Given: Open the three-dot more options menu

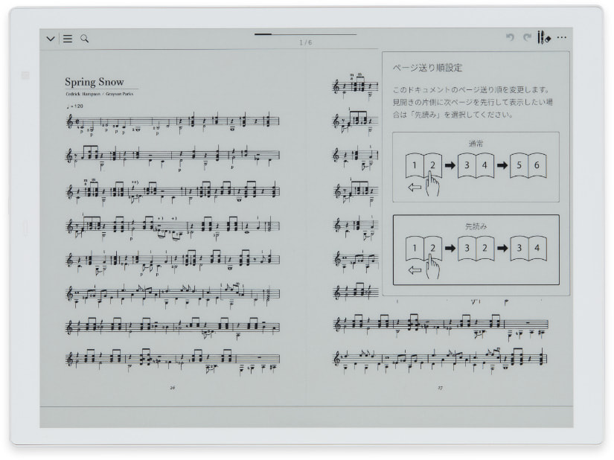Looking at the screenshot, I should tap(562, 38).
